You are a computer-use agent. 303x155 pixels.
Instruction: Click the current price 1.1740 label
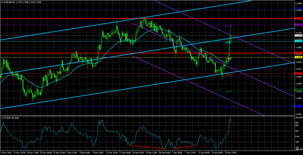298,35
